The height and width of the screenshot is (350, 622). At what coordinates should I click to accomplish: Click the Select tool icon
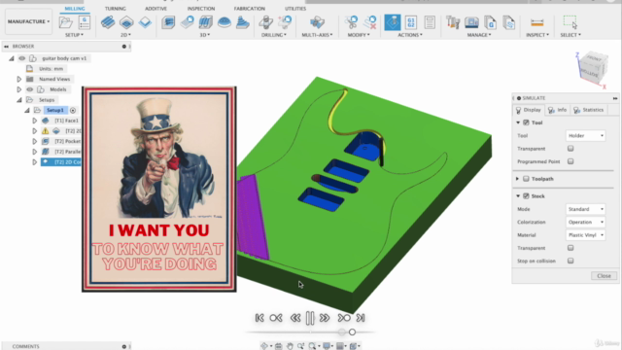570,22
